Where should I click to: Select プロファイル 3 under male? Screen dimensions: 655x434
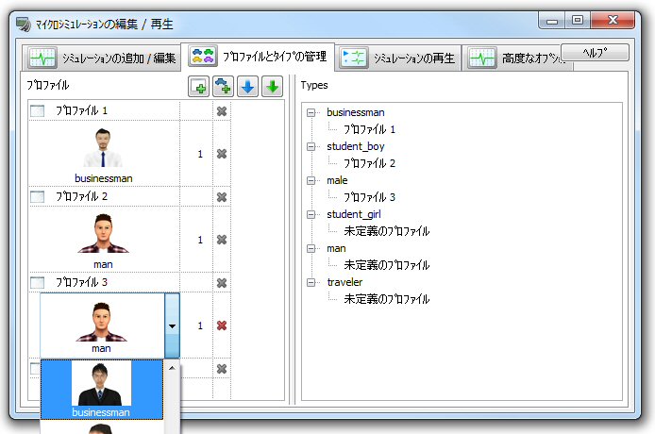tap(369, 197)
